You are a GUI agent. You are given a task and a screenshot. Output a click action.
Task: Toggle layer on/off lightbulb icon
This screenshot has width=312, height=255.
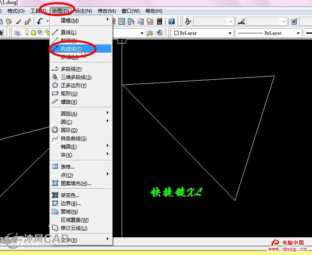(27, 32)
